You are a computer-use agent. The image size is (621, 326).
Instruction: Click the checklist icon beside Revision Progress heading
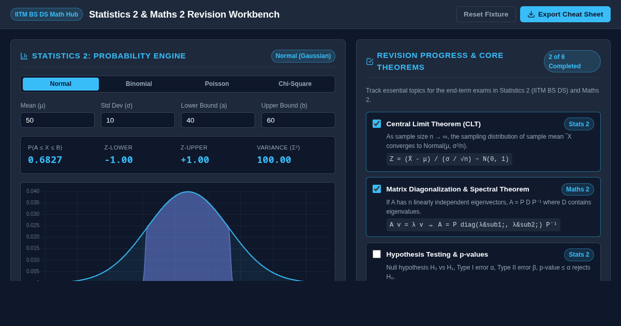pyautogui.click(x=369, y=62)
